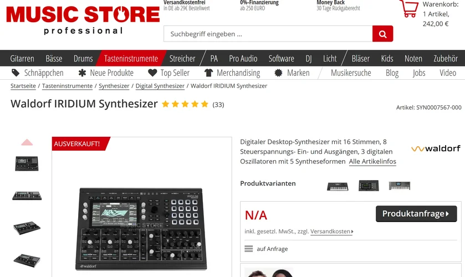Open the Pro Audio menu category
Image resolution: width=465 pixels, height=277 pixels.
pos(243,58)
